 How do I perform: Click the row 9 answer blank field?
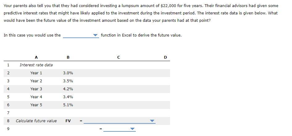(x=119, y=129)
